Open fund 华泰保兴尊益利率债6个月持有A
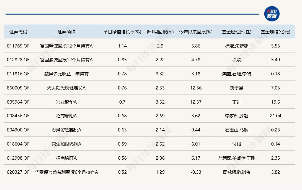The width and height of the screenshot is (302, 190). coord(66,172)
